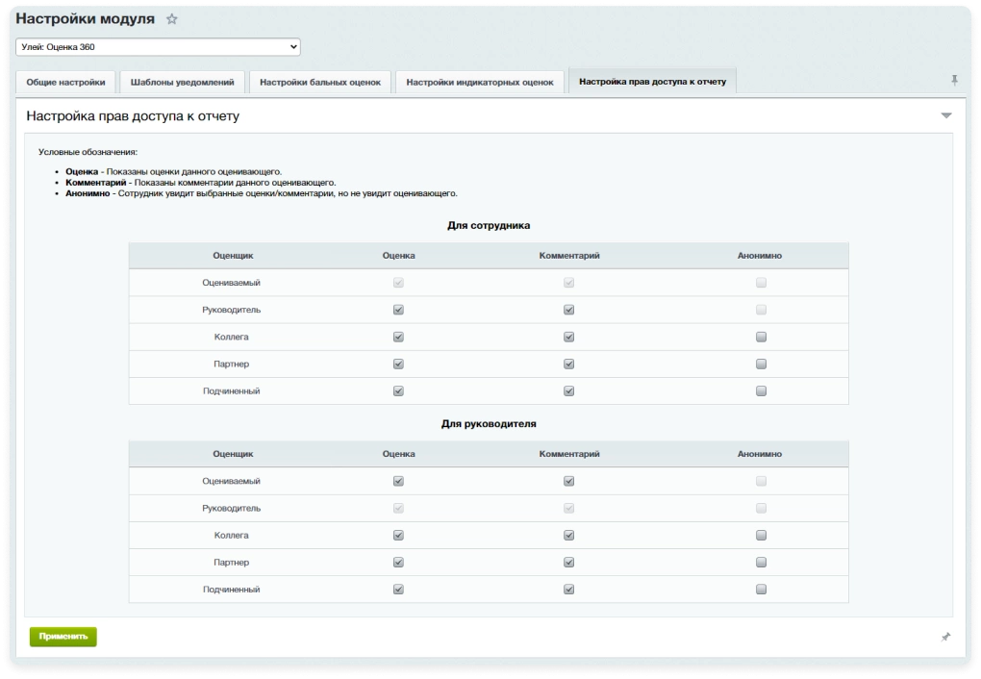Switch to Общие настройки tab
This screenshot has width=981, height=679.
coord(65,82)
